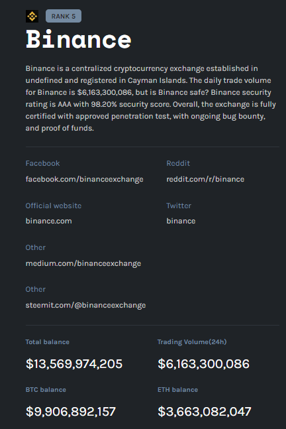Screen dimensions: 286x429
Task: Click the Trading Volume(24h) value $6,163,300,086
Action: [203, 364]
